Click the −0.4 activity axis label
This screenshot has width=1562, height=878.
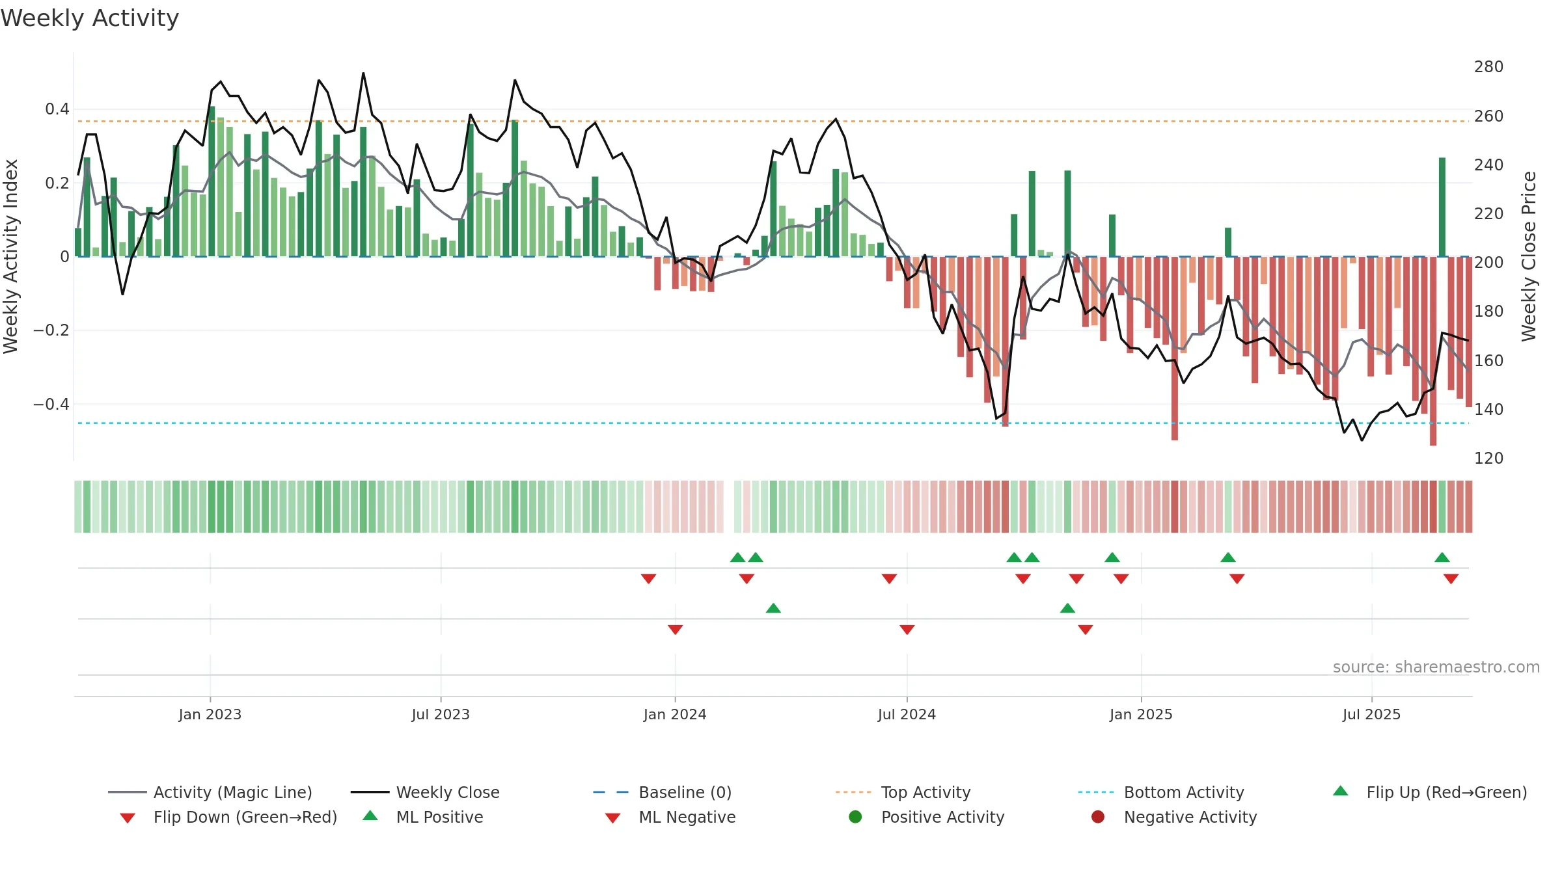click(51, 405)
